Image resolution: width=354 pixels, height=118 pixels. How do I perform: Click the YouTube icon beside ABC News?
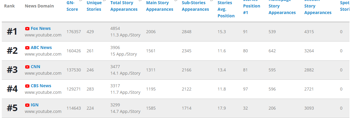(x=27, y=48)
